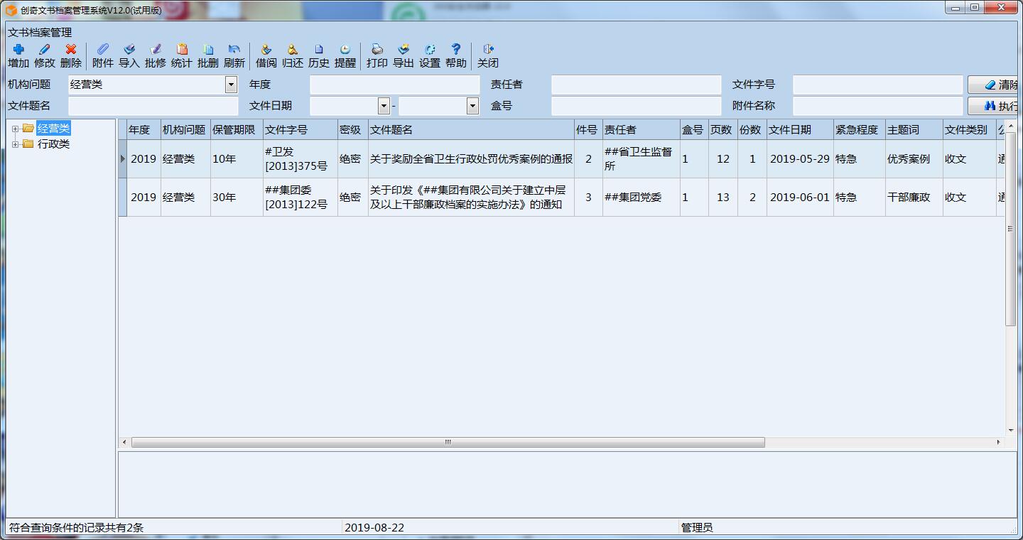This screenshot has height=540, width=1023.
Task: Focus the 责任者 input field
Action: click(x=637, y=85)
